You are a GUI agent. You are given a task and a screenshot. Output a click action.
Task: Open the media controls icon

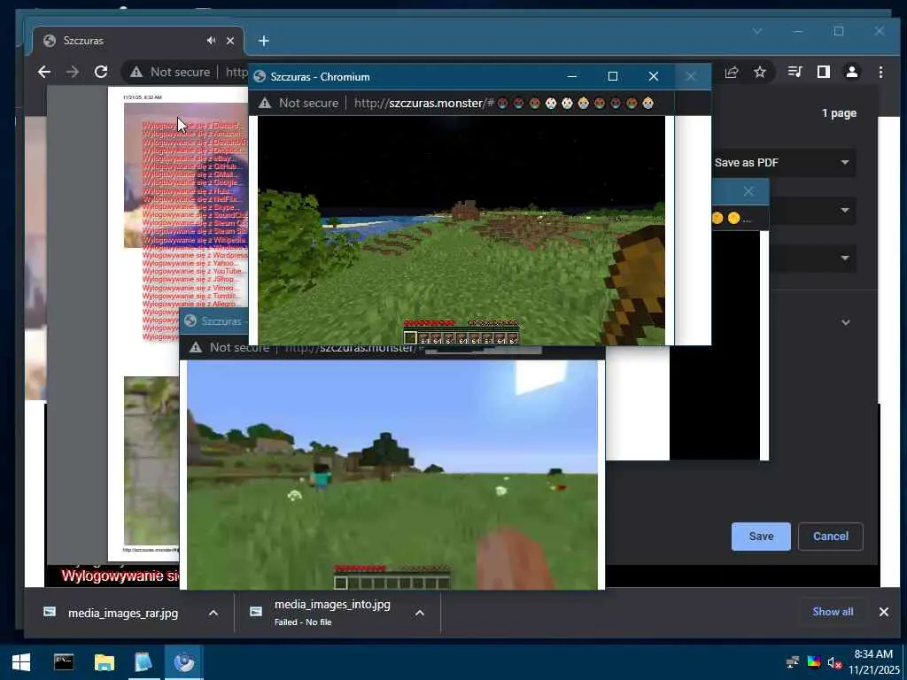[x=795, y=72]
